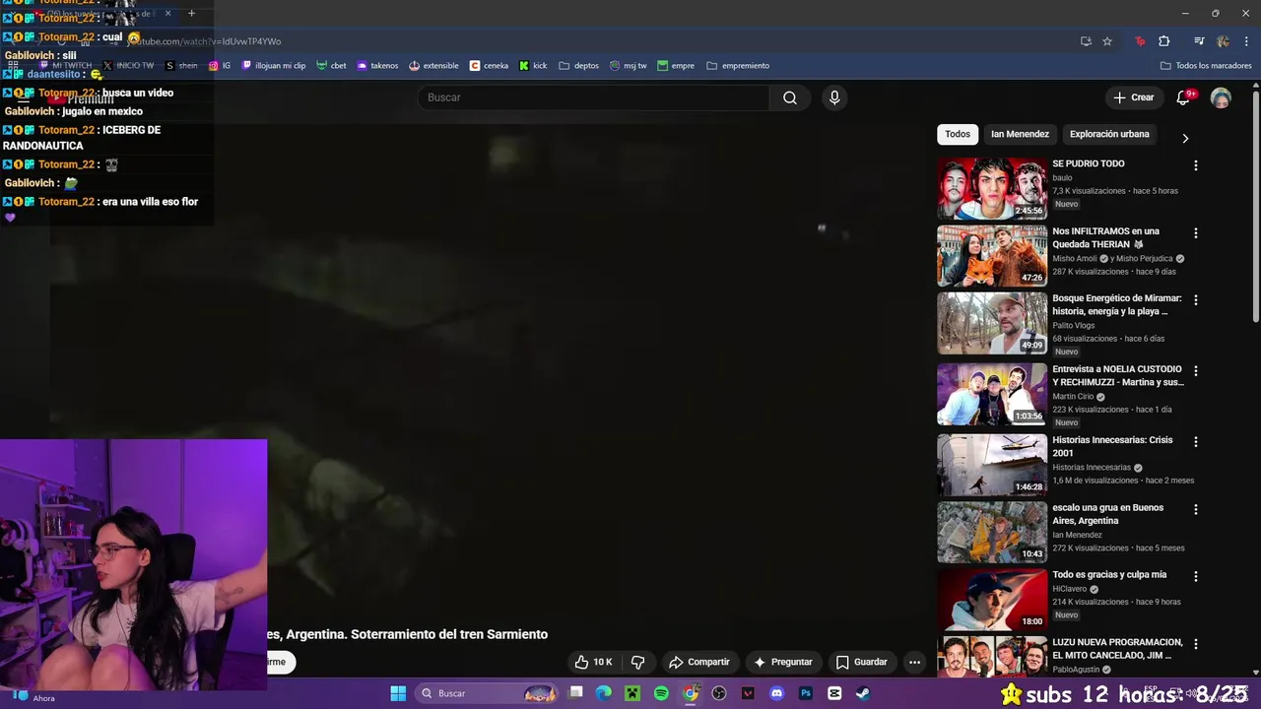
Task: Open the Martin Cirio channel name
Action: point(1073,397)
